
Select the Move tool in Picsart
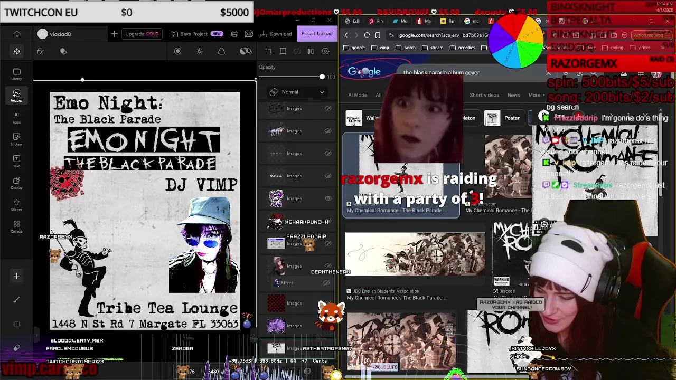point(17,51)
